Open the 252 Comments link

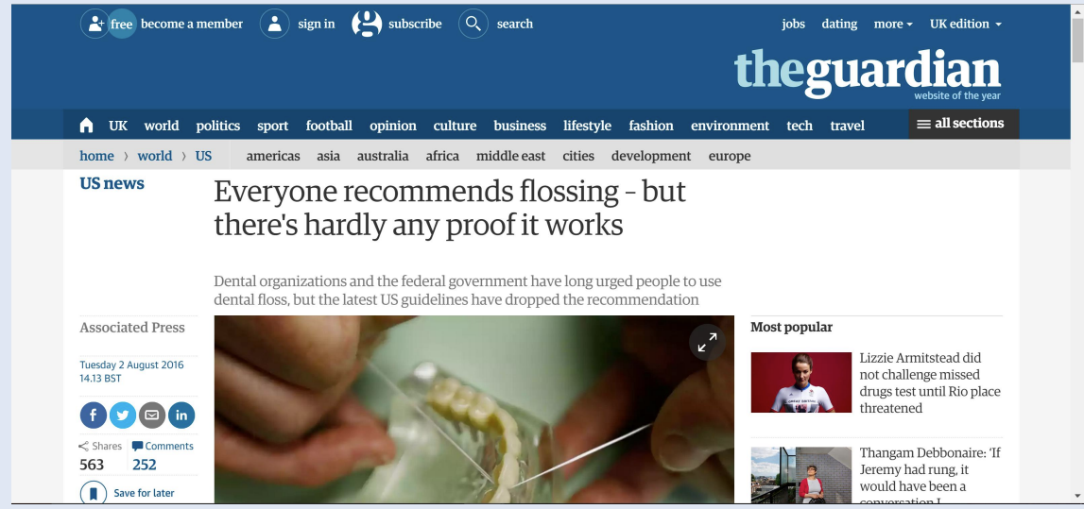163,456
